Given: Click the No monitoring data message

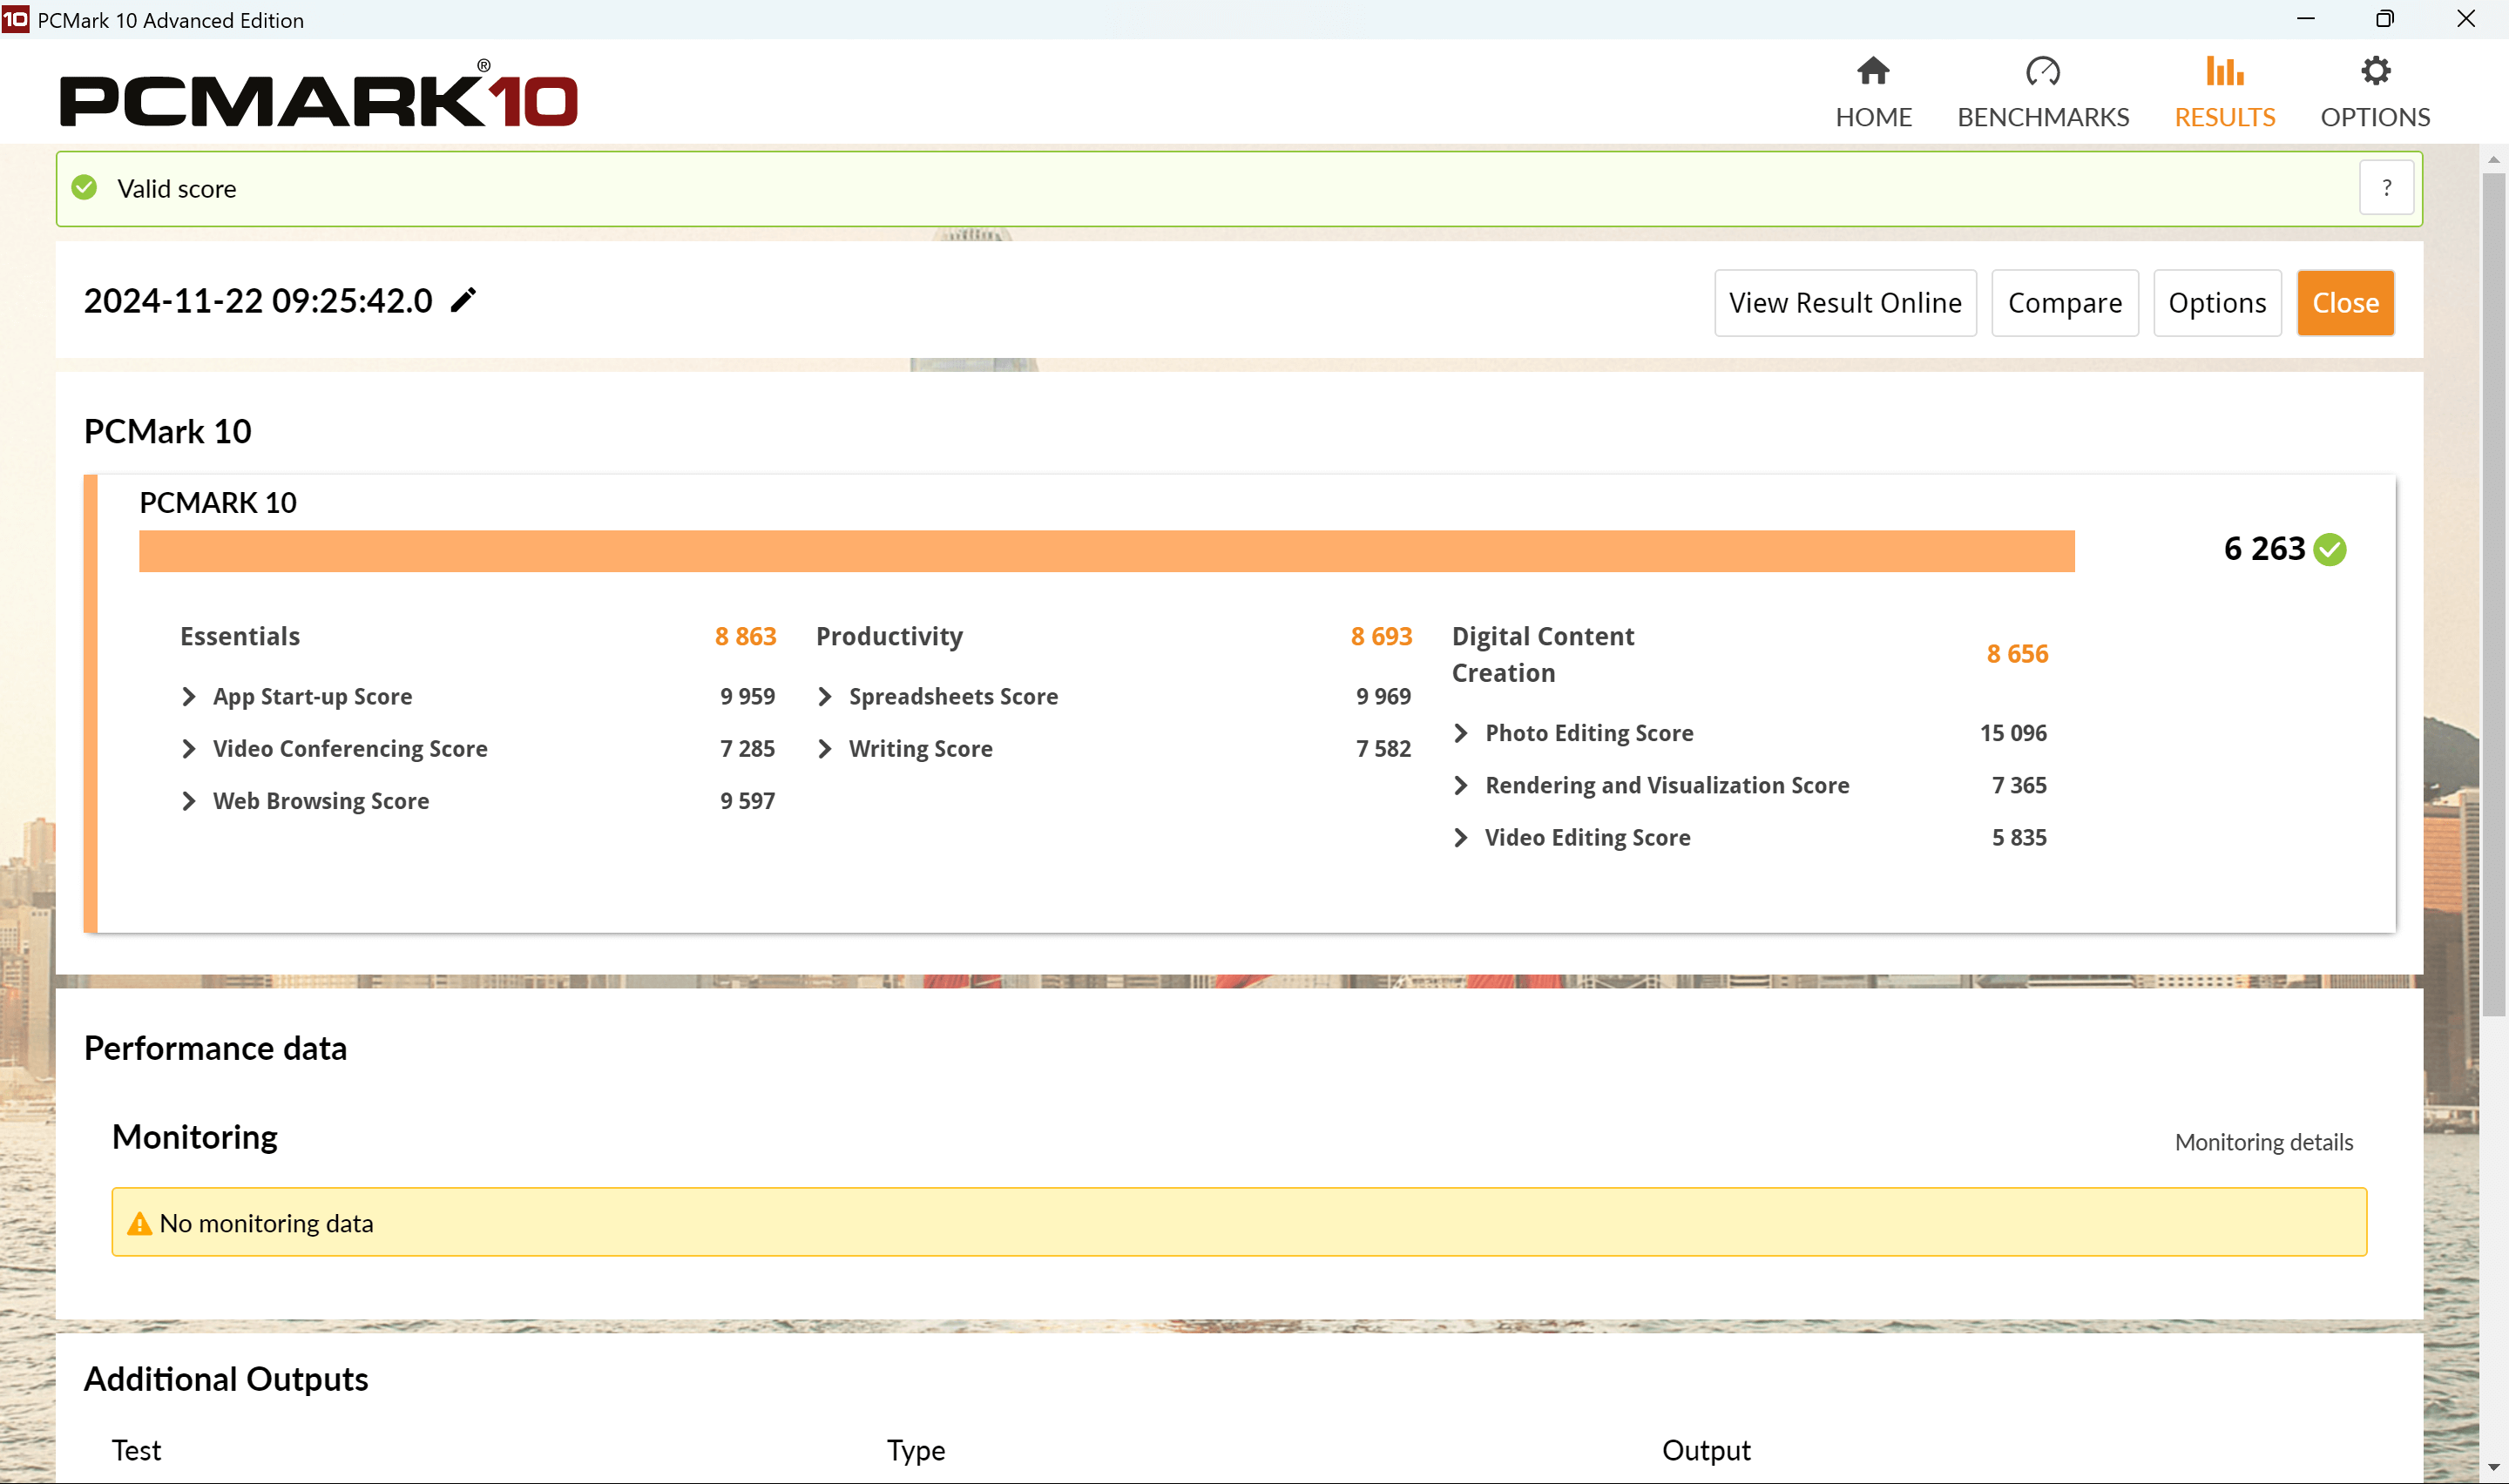Looking at the screenshot, I should [266, 1223].
